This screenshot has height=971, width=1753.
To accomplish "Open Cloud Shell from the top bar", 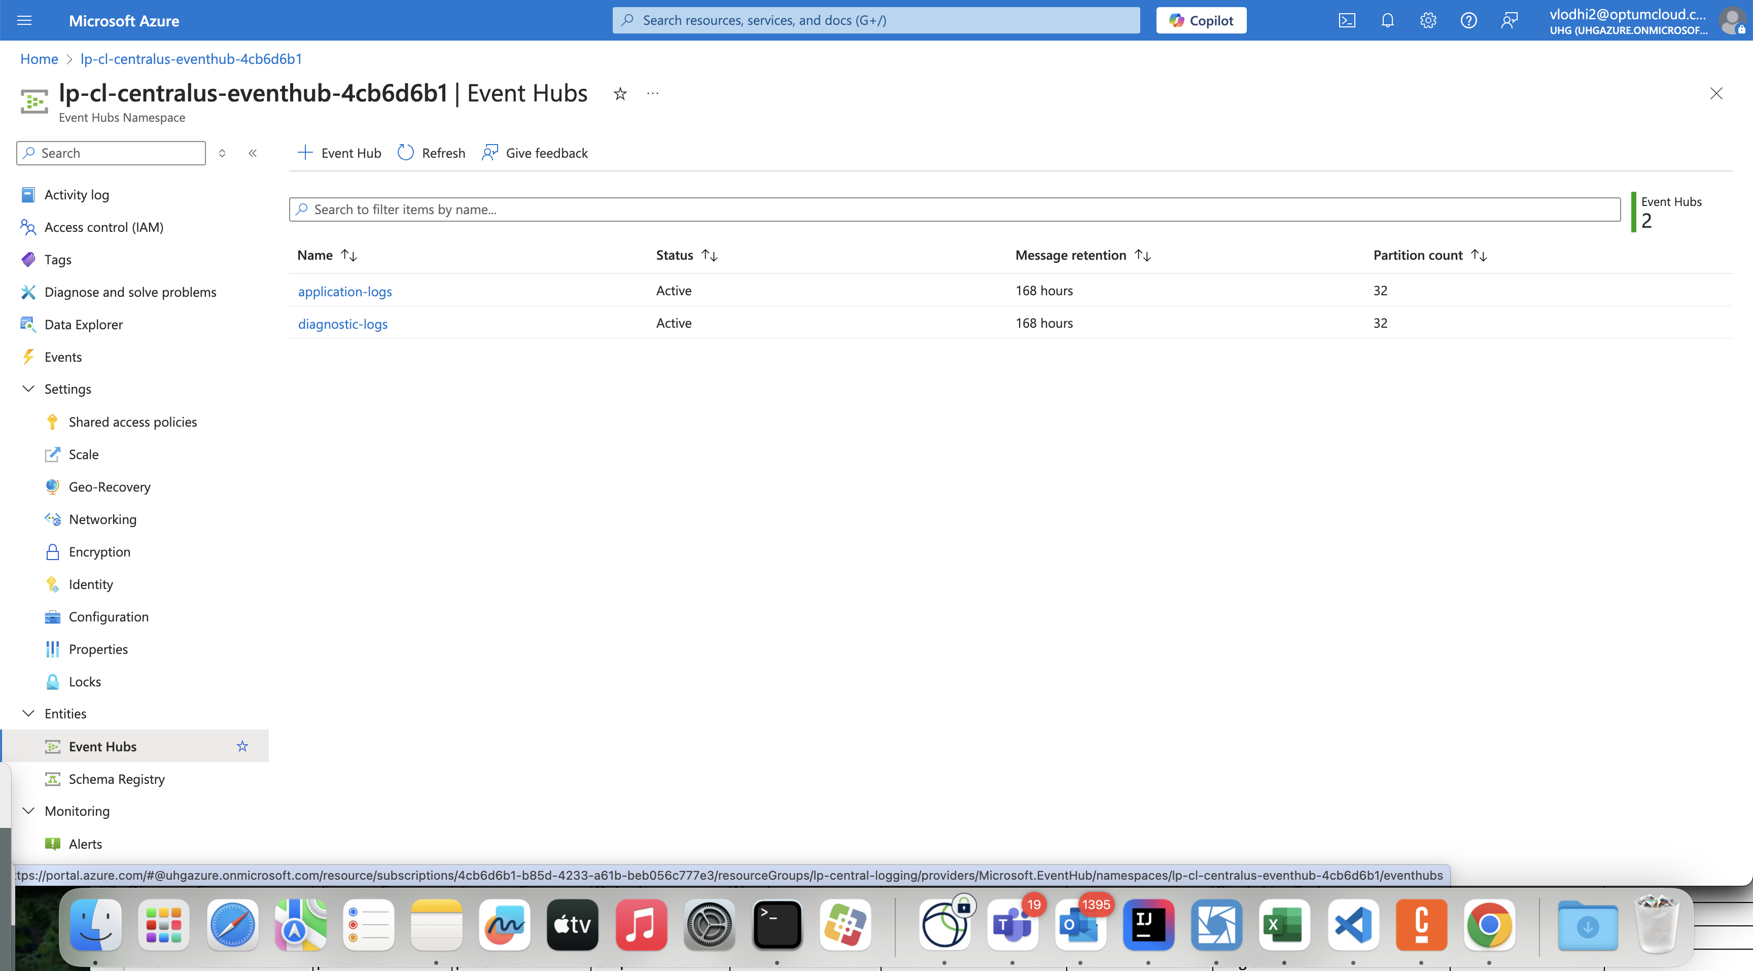I will pos(1347,20).
